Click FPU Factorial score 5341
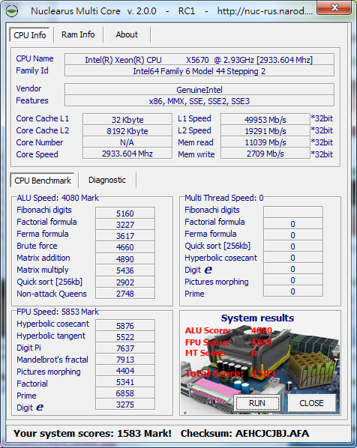The width and height of the screenshot is (357, 448). point(125,382)
